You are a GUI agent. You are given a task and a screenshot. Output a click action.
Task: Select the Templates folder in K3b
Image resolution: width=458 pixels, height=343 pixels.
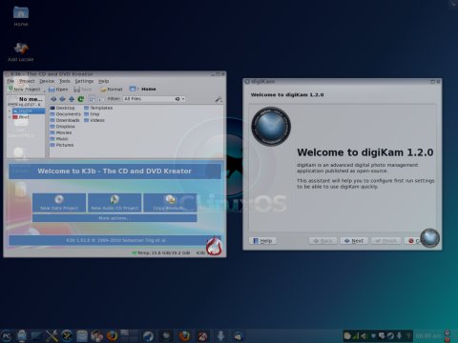coord(98,108)
